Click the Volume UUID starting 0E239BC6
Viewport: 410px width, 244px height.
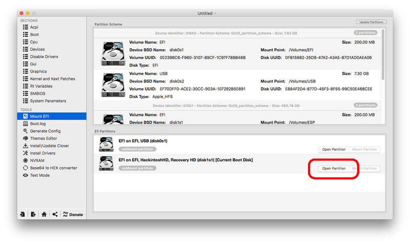click(202, 57)
